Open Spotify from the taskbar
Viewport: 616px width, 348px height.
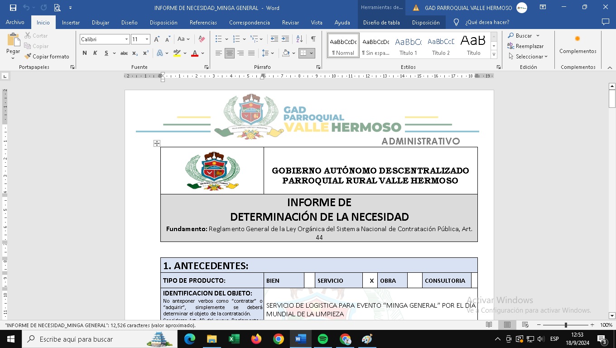click(x=322, y=339)
